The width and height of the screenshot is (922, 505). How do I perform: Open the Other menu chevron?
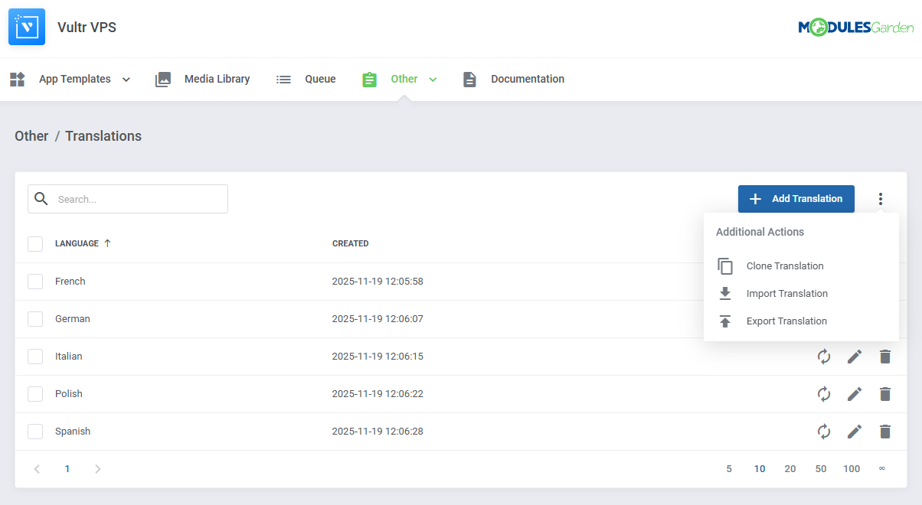coord(433,79)
